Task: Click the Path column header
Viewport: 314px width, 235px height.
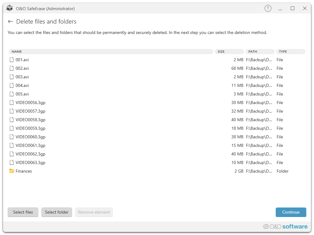Action: click(260, 52)
